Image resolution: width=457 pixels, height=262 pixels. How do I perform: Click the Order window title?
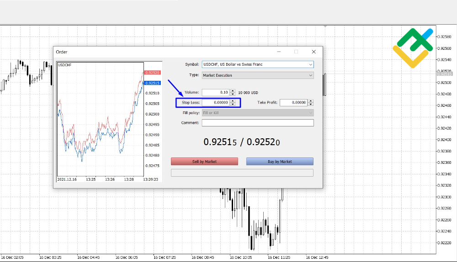62,52
